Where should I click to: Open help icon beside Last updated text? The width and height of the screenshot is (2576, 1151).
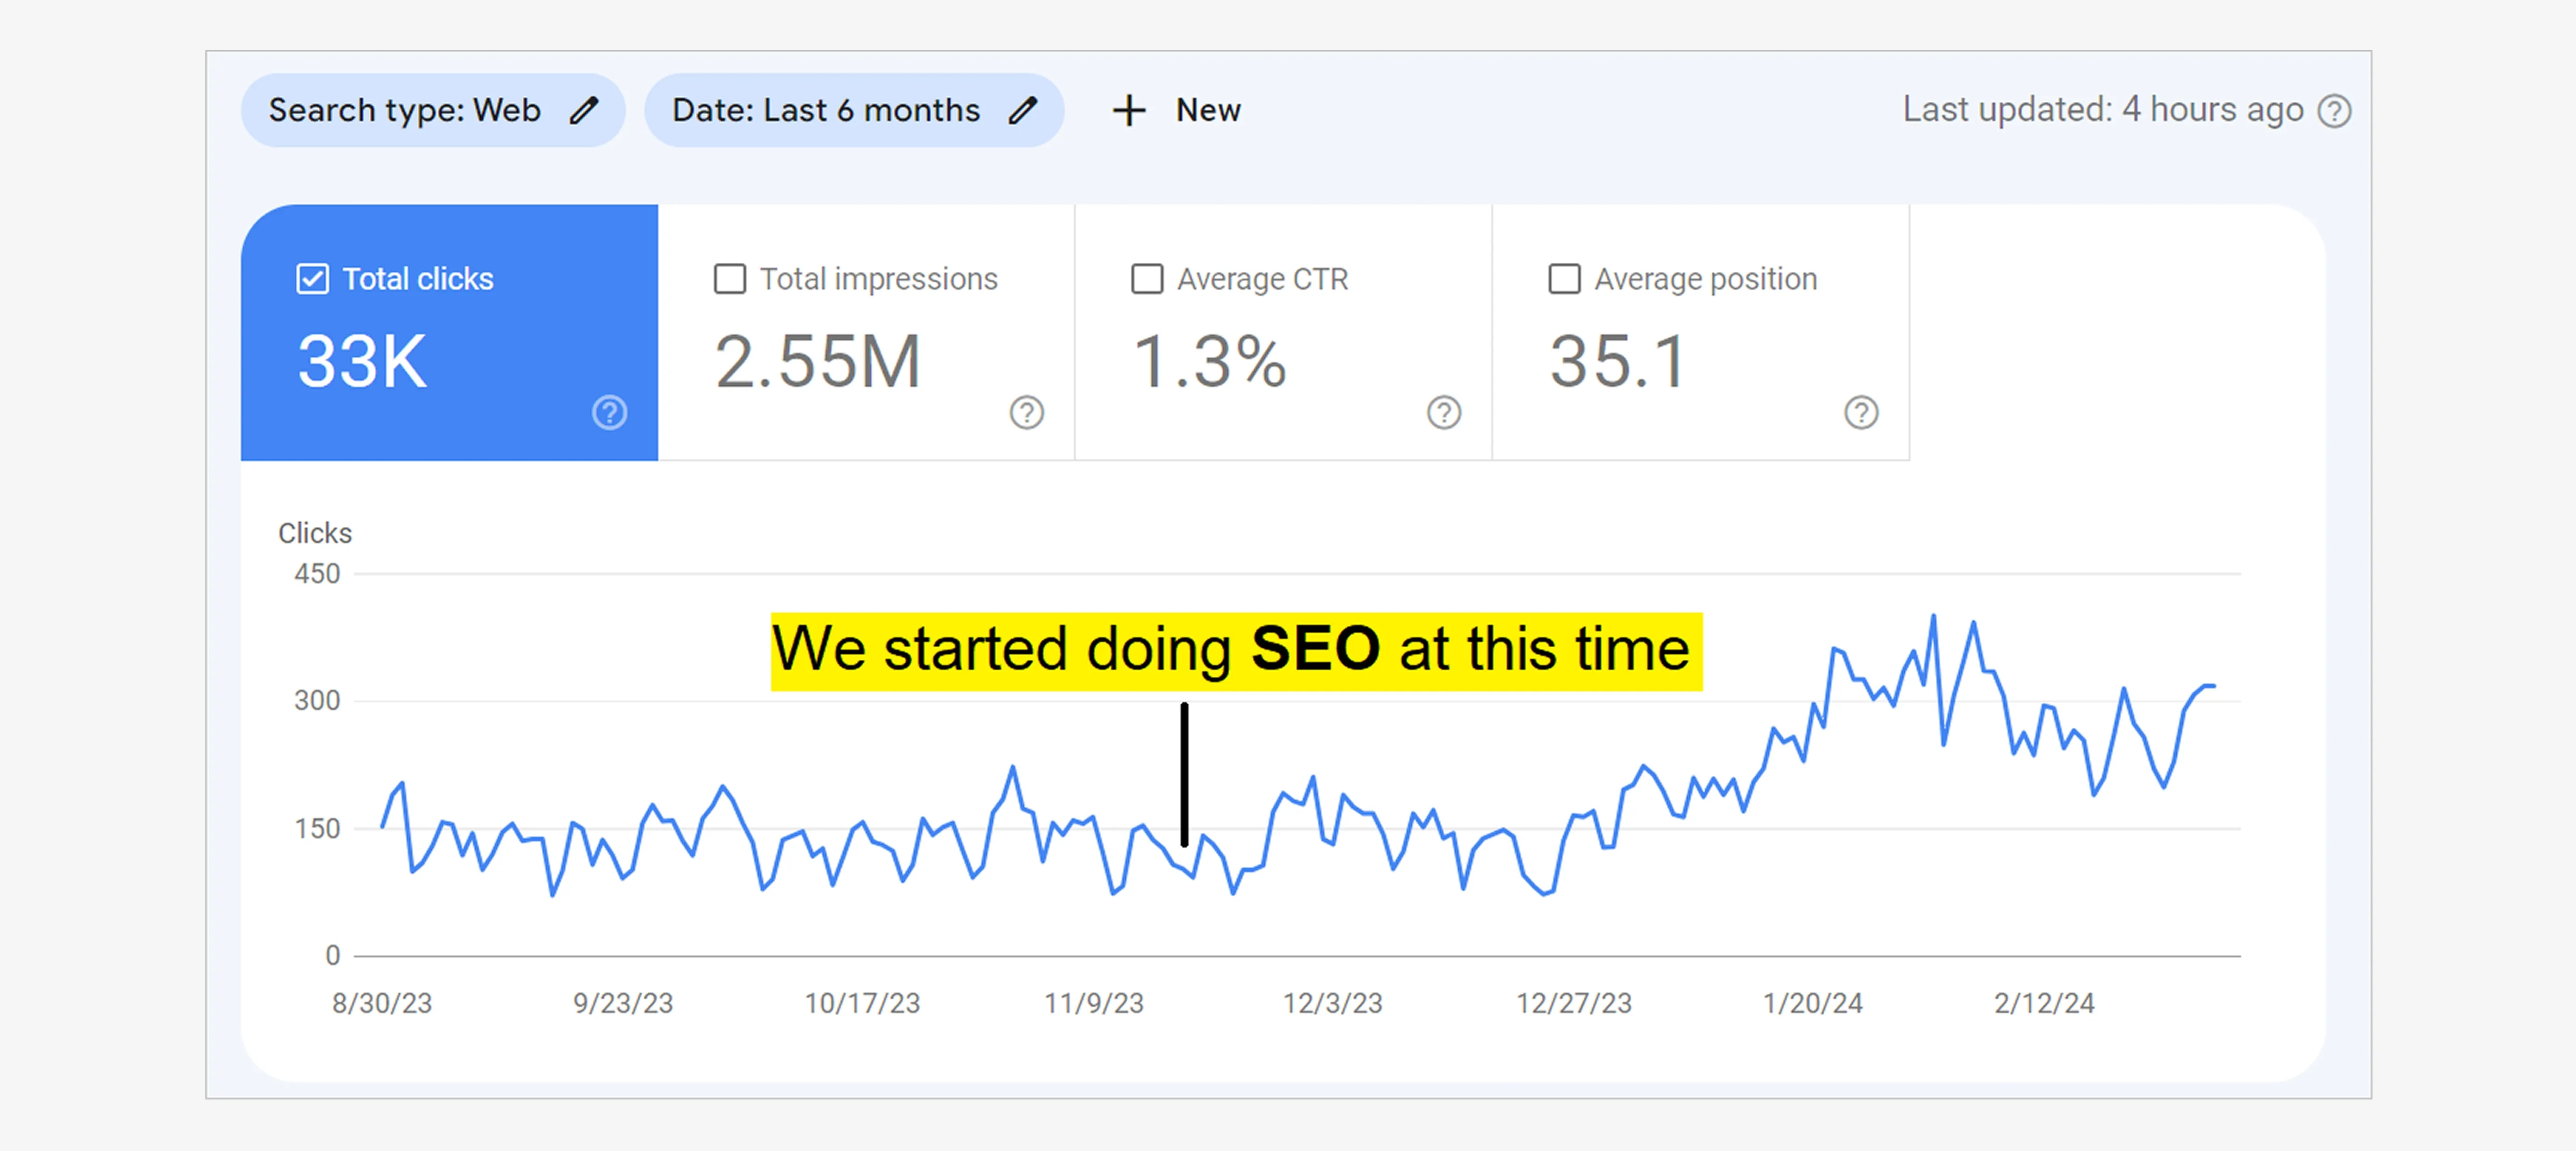tap(2335, 111)
